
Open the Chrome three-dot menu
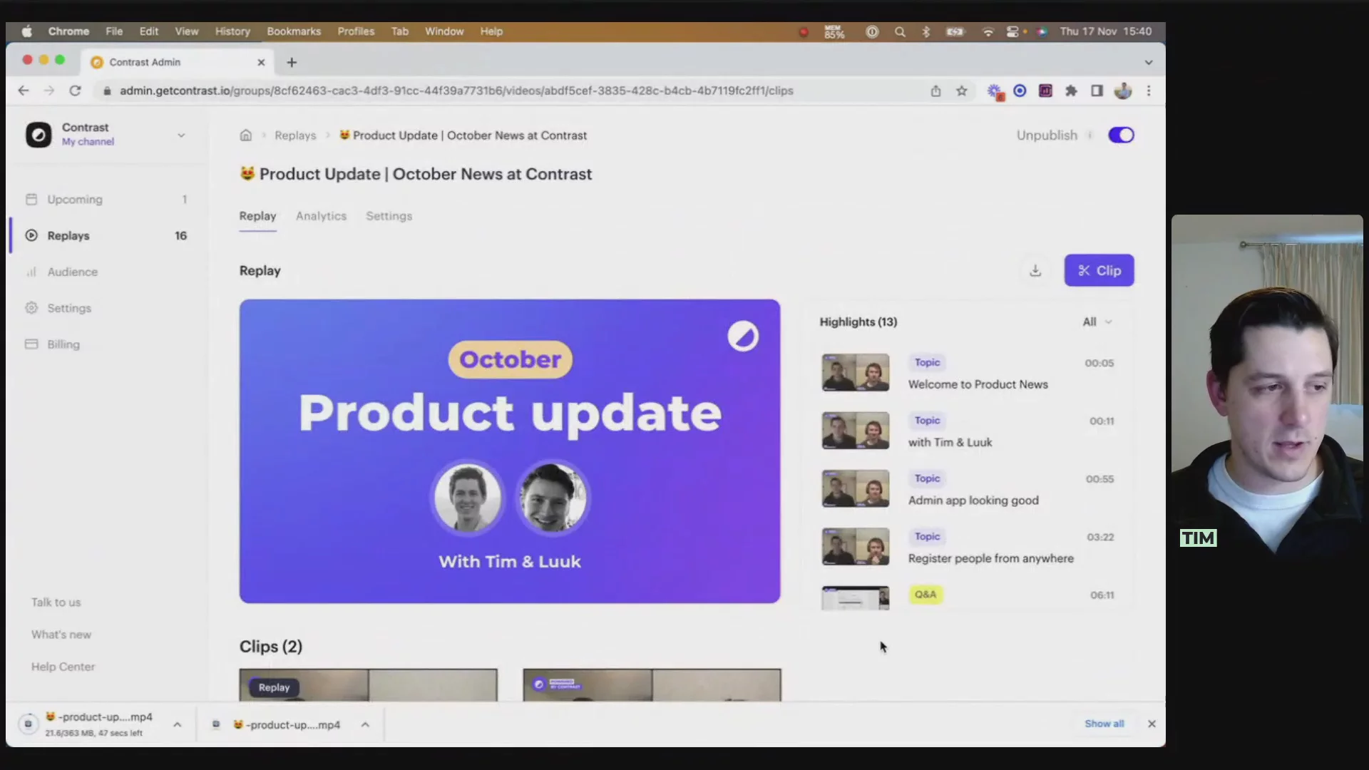click(x=1149, y=91)
